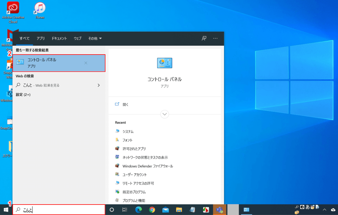Expand the こんと web search result arrow
This screenshot has height=215, width=338.
99,85
